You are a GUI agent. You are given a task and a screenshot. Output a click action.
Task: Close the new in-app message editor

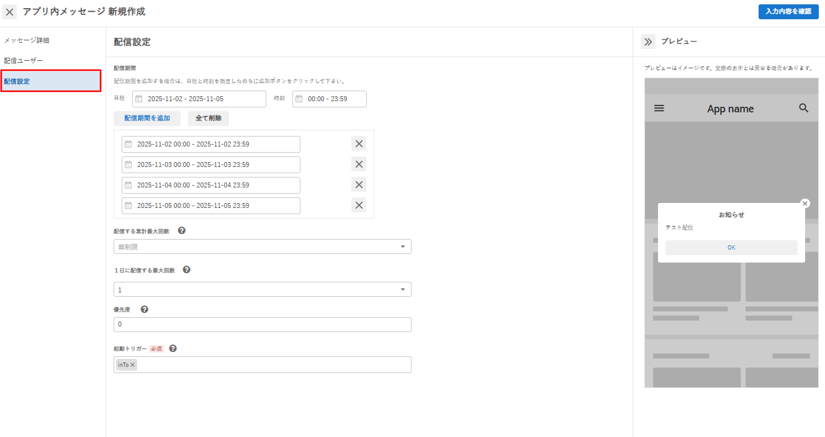click(9, 12)
